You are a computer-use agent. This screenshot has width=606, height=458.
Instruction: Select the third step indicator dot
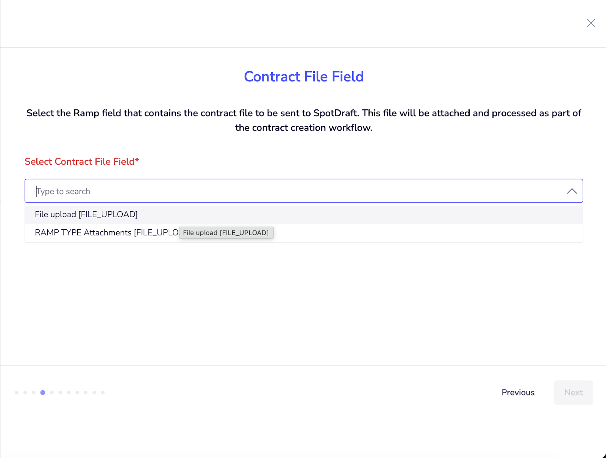[x=34, y=393]
